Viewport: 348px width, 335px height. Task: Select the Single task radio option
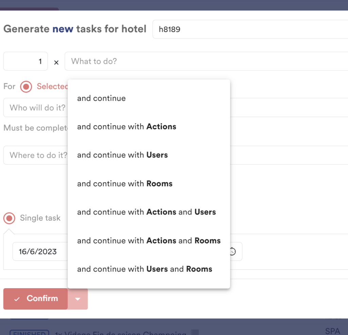(x=9, y=218)
